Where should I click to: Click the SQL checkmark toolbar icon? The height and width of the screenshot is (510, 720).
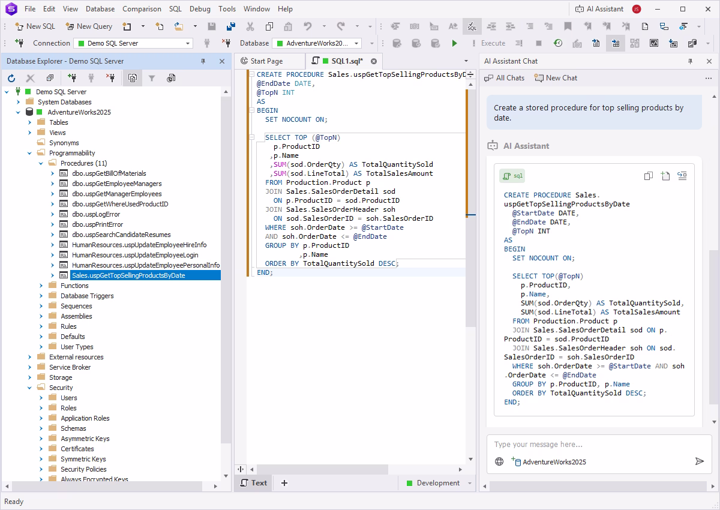point(472,26)
